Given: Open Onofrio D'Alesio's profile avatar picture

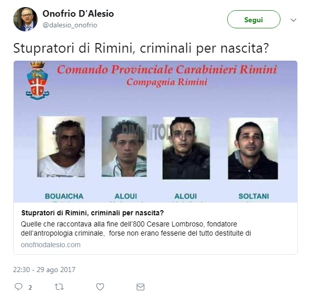Looking at the screenshot, I should pos(25,19).
